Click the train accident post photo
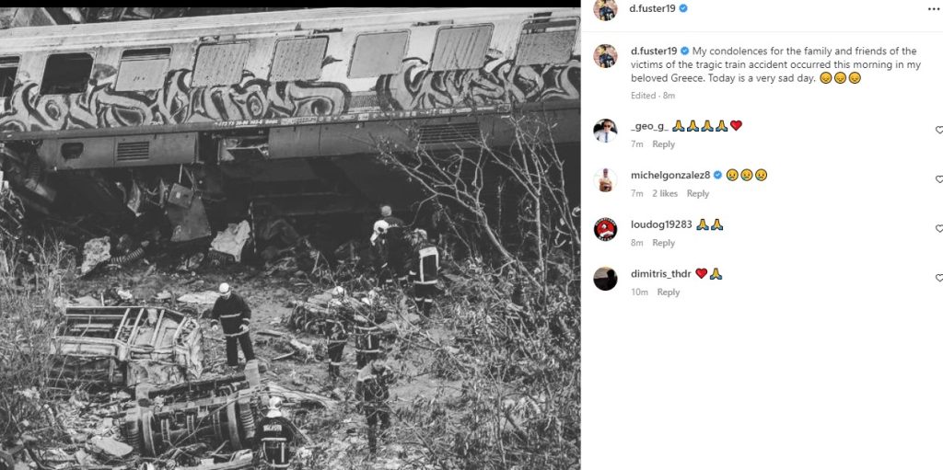This screenshot has height=470, width=943. pos(290,238)
